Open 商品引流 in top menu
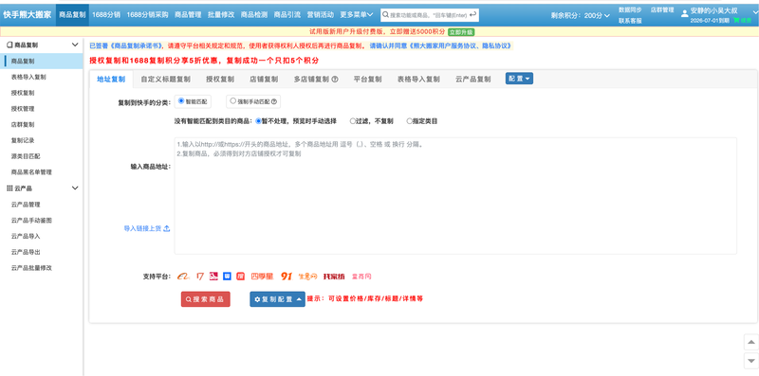Screen dimensions: 759x376 point(287,15)
